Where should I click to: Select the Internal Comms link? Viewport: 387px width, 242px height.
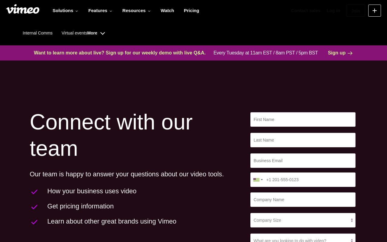(37, 33)
